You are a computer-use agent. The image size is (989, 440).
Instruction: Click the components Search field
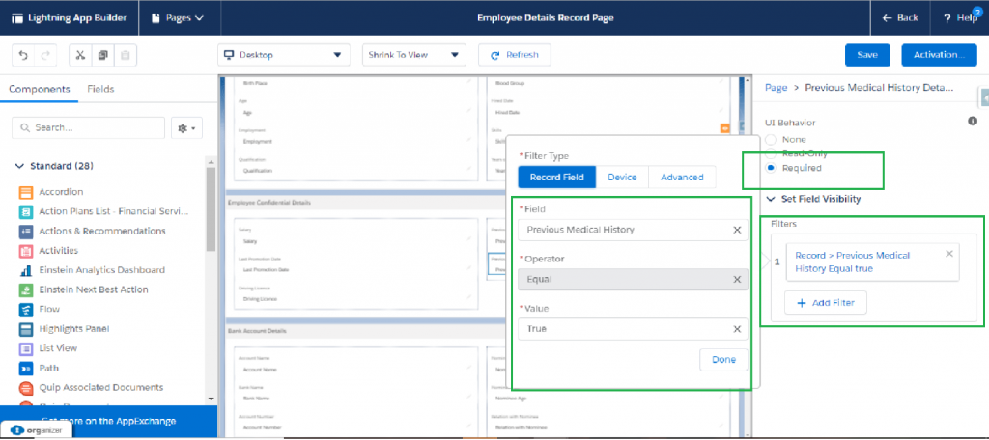(88, 128)
